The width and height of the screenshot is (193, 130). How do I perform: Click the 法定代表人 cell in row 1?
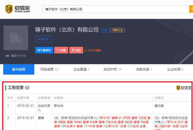click(x=44, y=108)
